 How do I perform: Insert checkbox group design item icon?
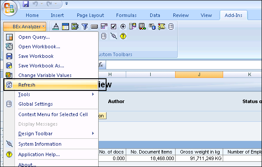114,27
